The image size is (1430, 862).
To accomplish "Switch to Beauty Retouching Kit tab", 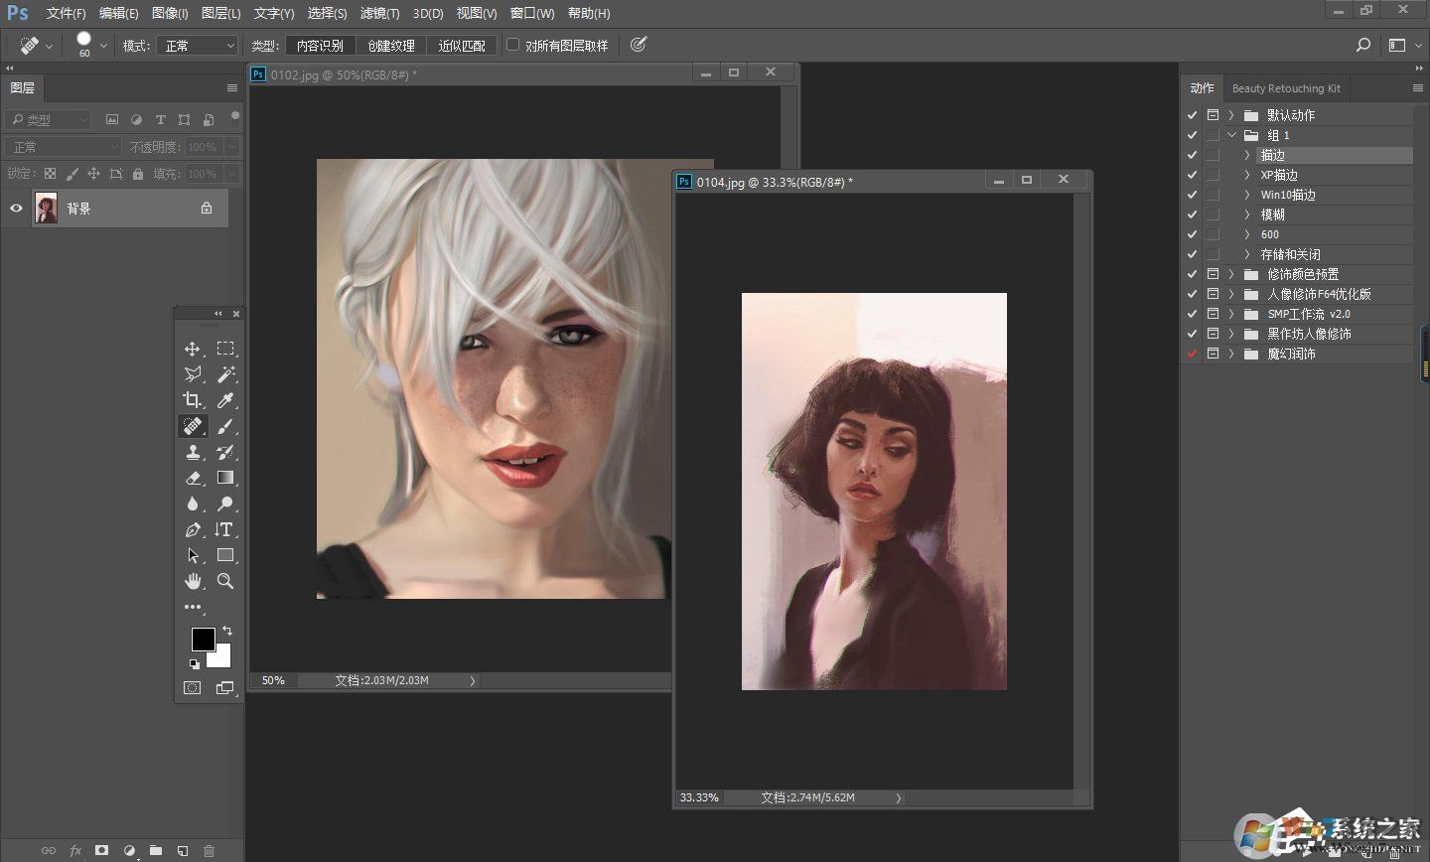I will click(1285, 88).
